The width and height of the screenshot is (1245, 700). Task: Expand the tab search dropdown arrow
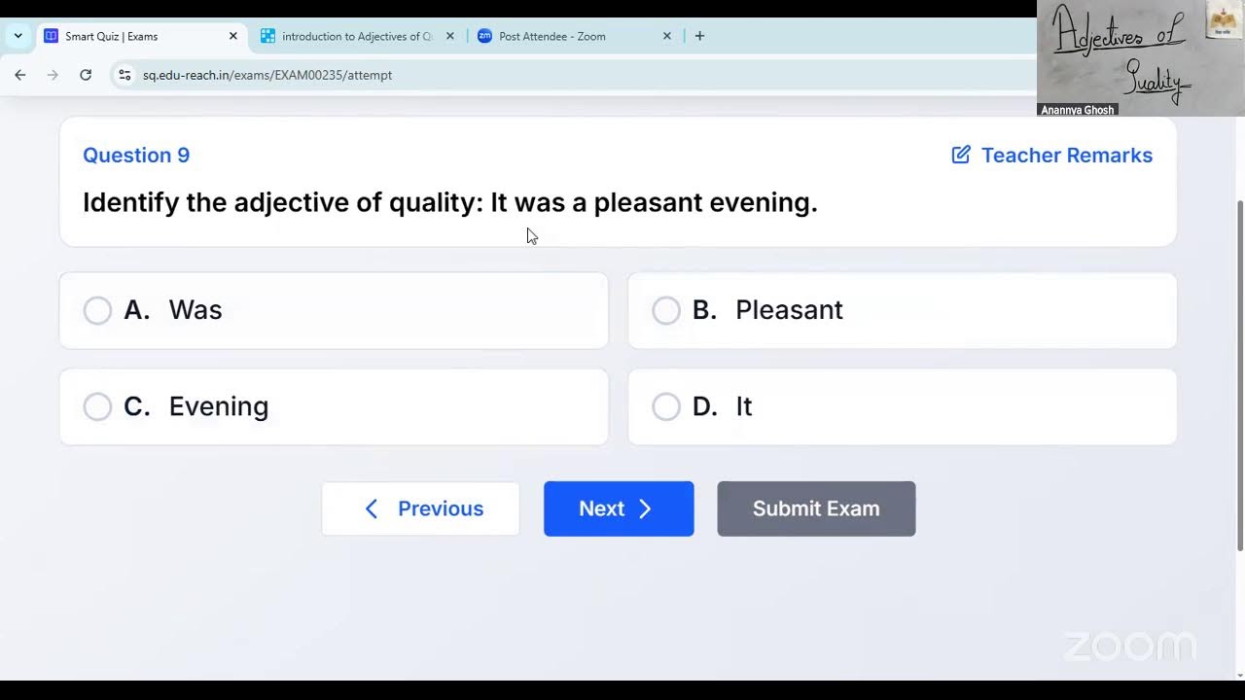[18, 36]
